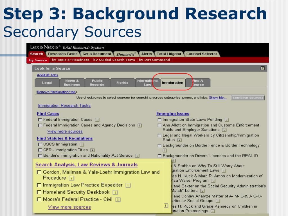Open the Find Cases heading link

[x=48, y=114]
